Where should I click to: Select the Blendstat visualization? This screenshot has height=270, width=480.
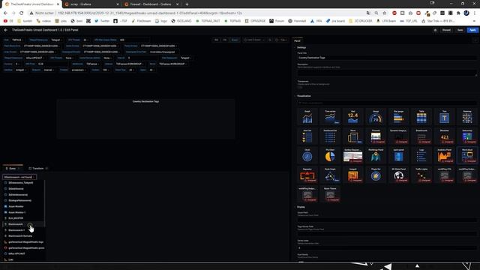[444, 136]
